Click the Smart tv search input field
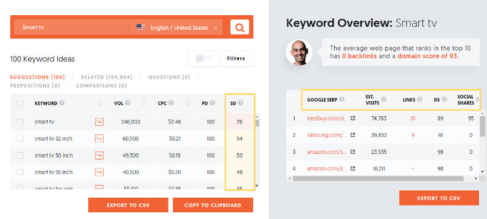 click(71, 27)
